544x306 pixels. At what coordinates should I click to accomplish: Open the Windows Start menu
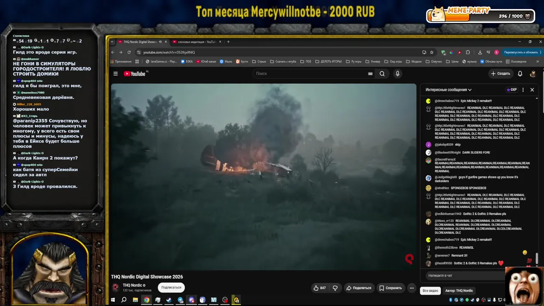point(113,300)
